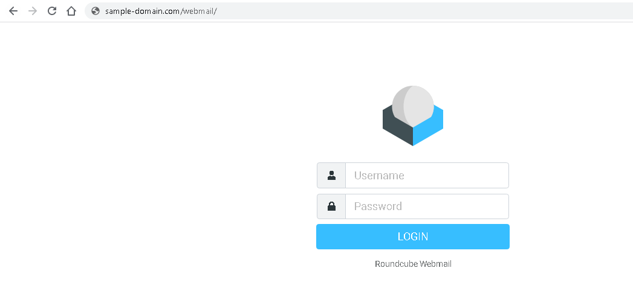The image size is (633, 294).
Task: Click the Roundcube logo
Action: 412,116
